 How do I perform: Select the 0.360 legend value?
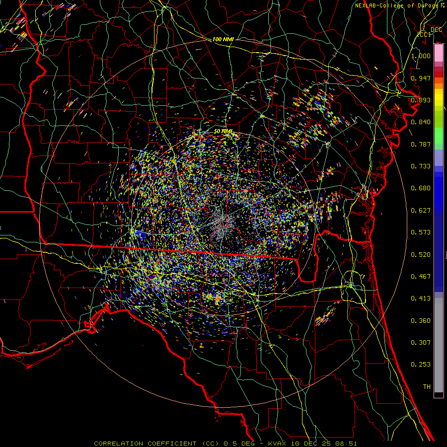pyautogui.click(x=421, y=321)
